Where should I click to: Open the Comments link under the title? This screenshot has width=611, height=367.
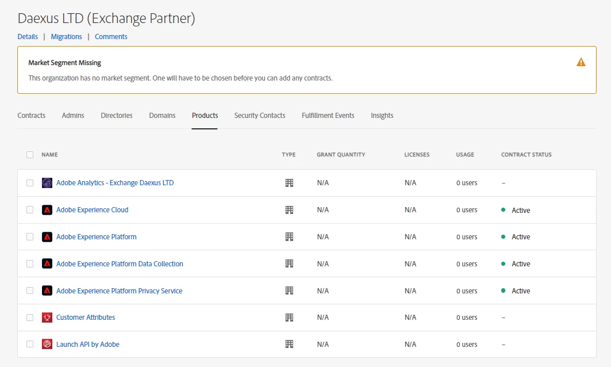pos(111,37)
